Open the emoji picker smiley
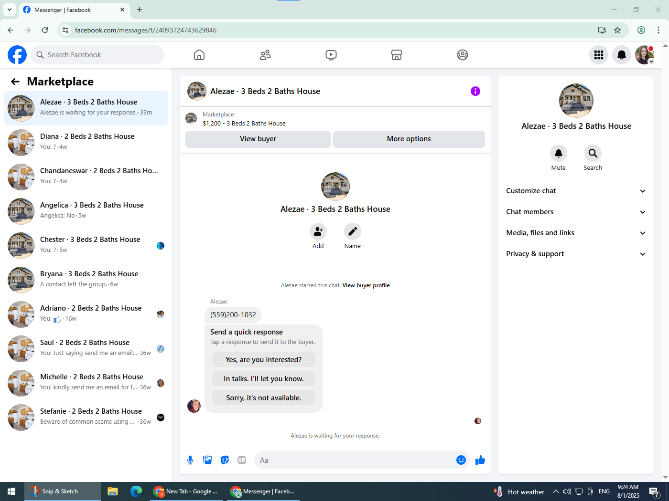The height and width of the screenshot is (501, 669). (x=461, y=460)
